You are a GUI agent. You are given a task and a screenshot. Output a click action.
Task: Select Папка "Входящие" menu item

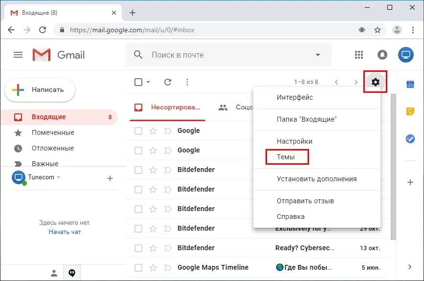coord(317,119)
